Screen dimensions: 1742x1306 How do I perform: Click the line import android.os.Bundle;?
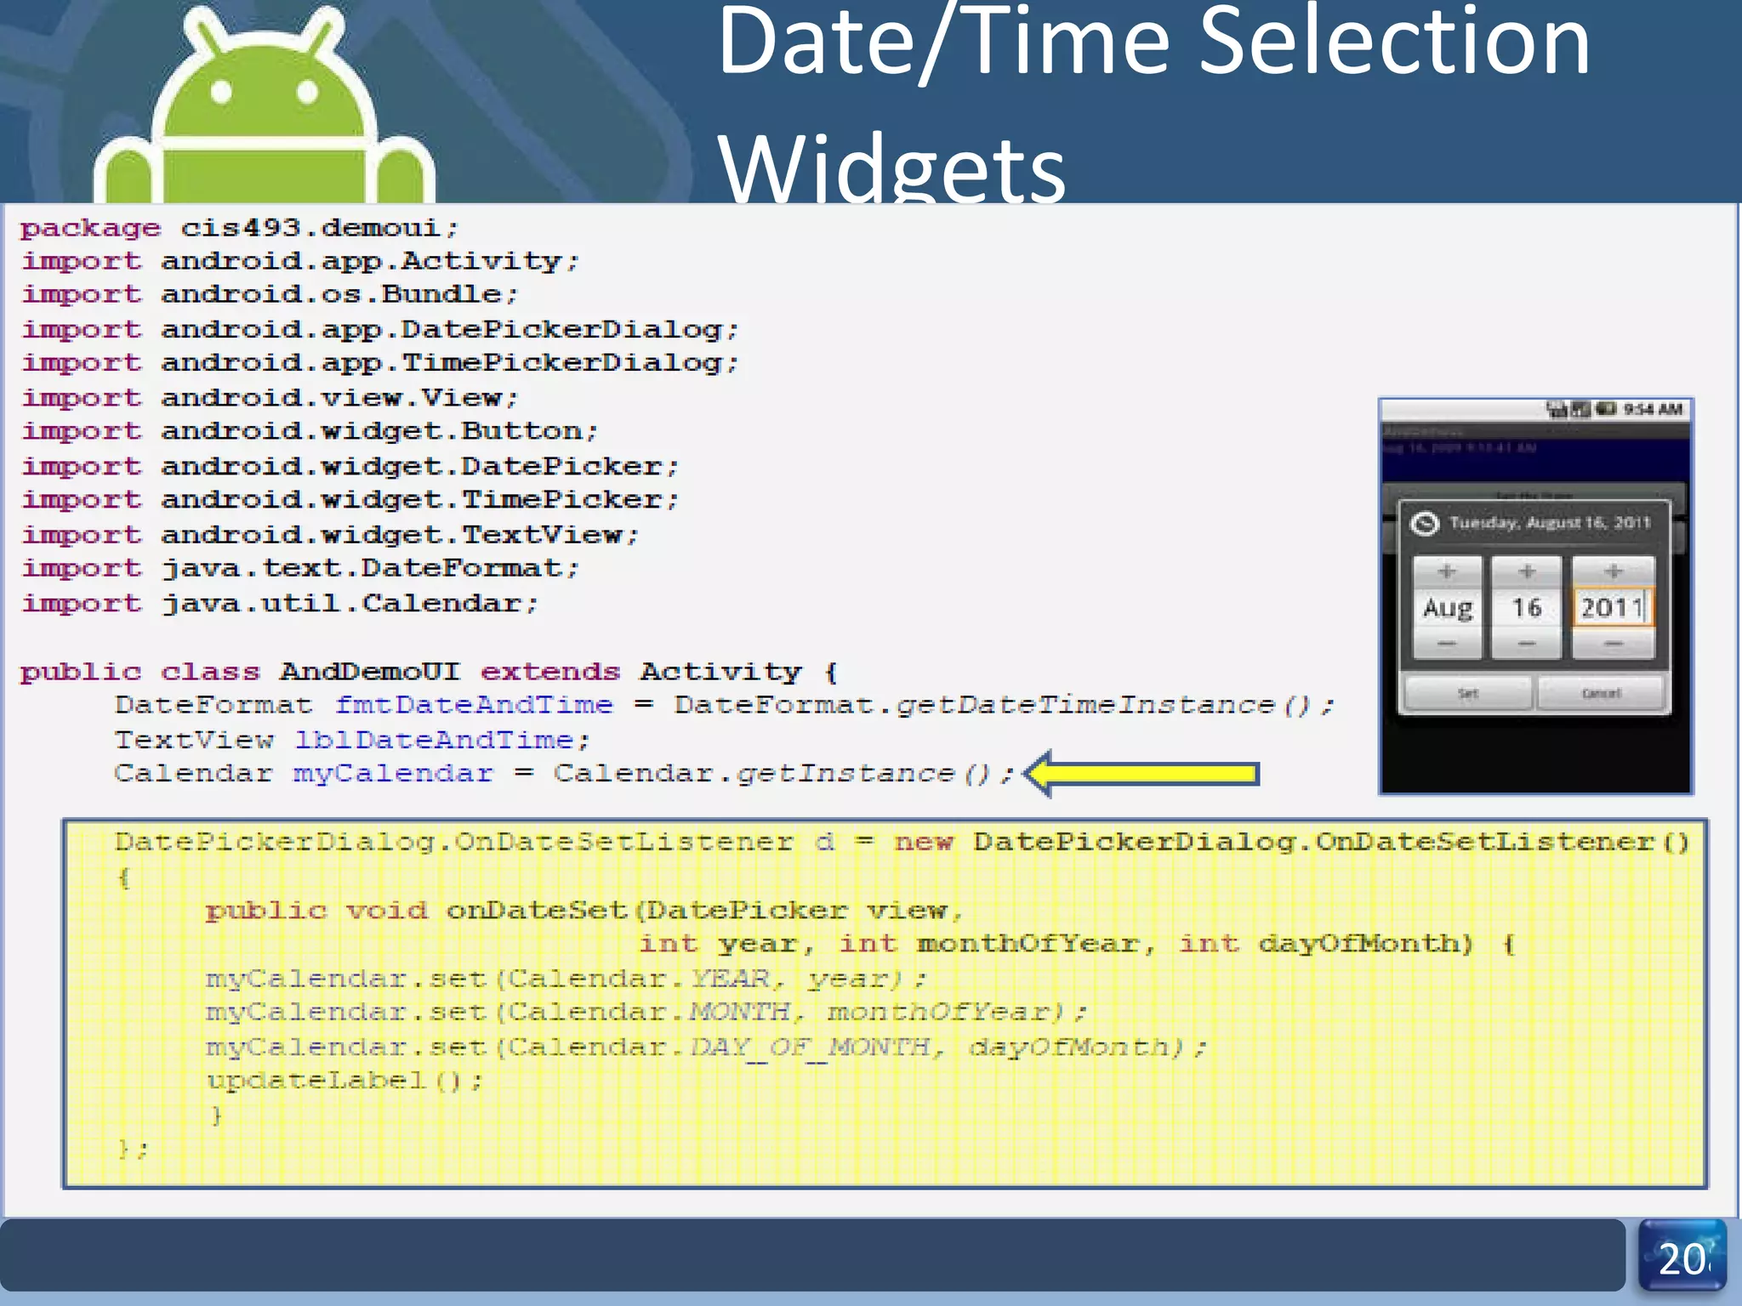270,294
